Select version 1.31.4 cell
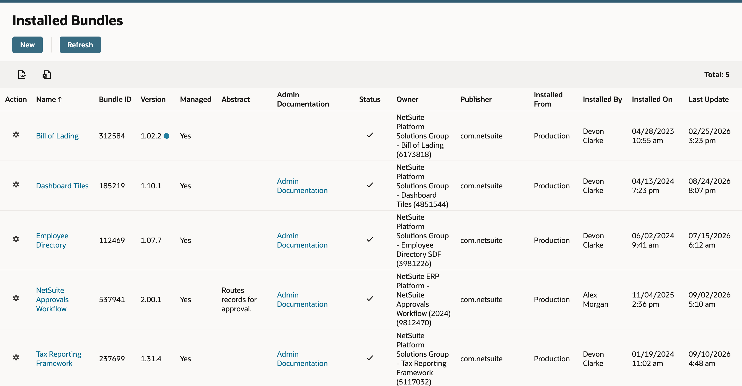This screenshot has height=386, width=742. (151, 359)
